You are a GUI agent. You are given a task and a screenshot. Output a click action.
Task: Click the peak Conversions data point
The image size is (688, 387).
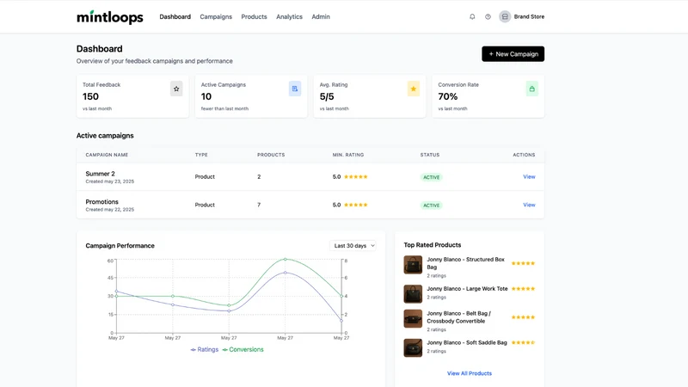tap(286, 260)
